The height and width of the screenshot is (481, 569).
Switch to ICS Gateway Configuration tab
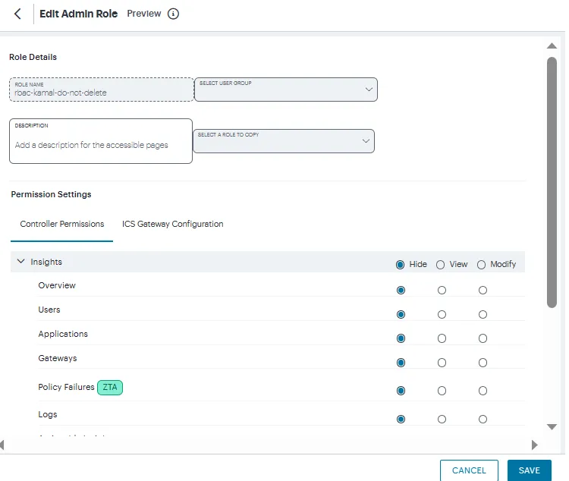(x=173, y=224)
